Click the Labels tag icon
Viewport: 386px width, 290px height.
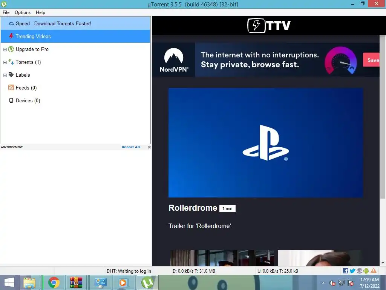tap(11, 74)
